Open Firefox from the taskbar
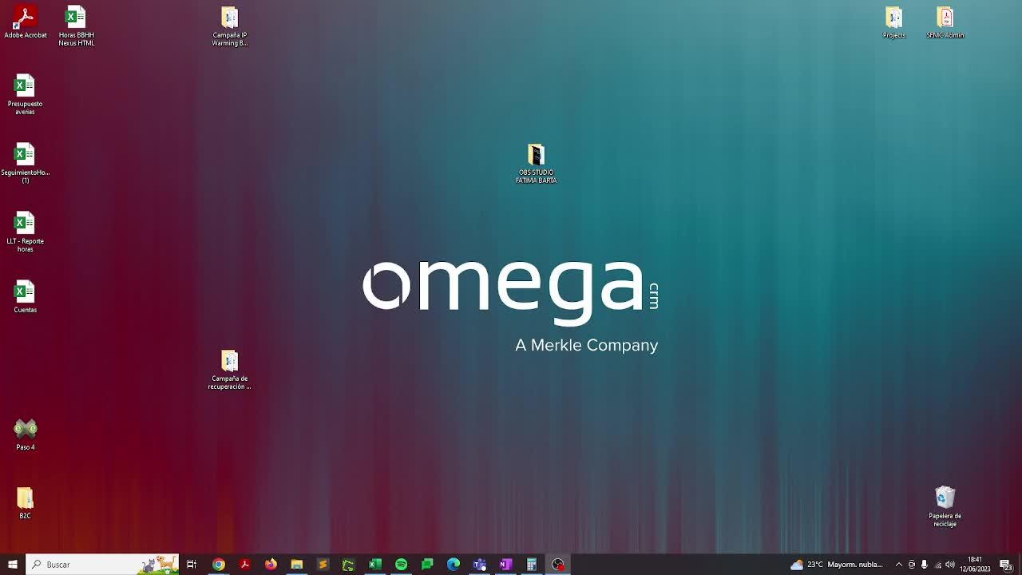Screen dimensions: 1022x575 (271, 565)
